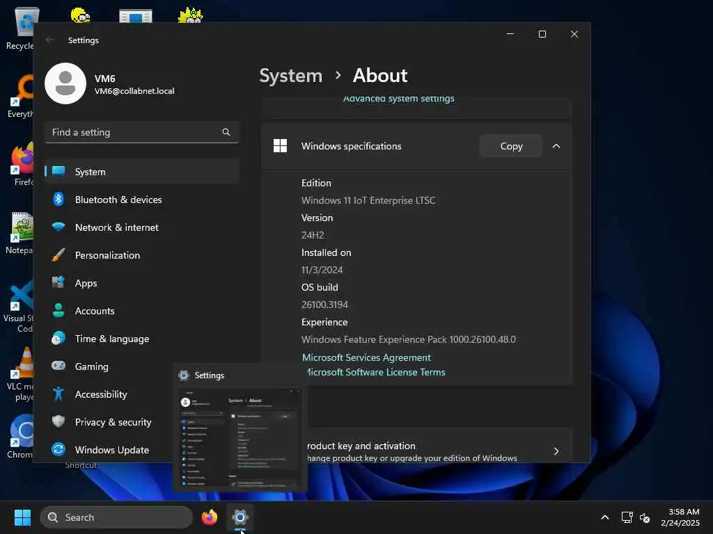Viewport: 713px width, 534px height.
Task: Open Time & language settings
Action: [142, 339]
